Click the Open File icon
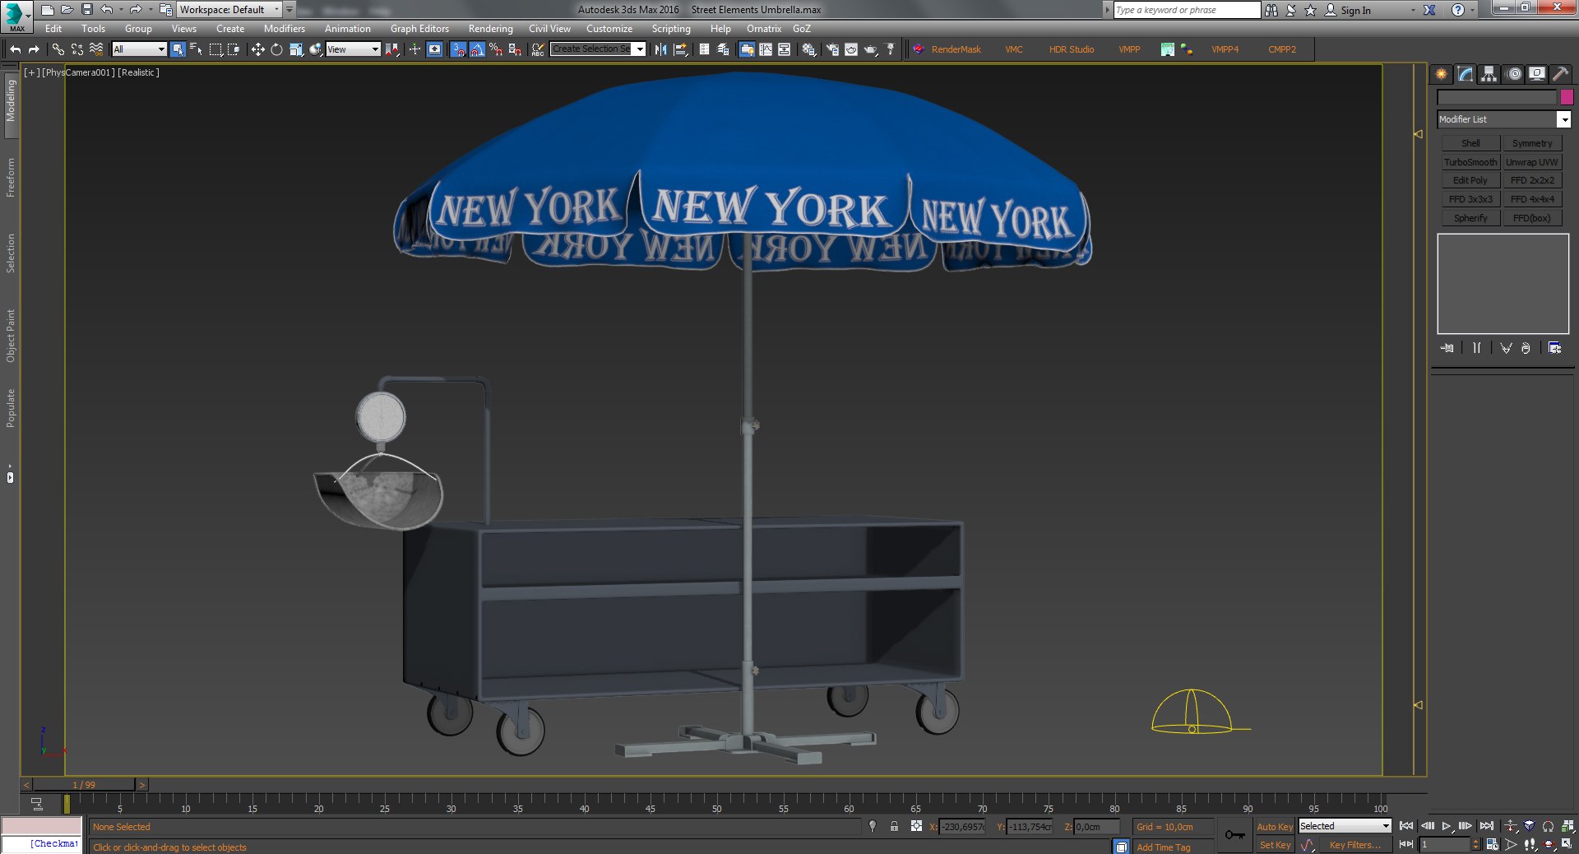This screenshot has width=1579, height=854. [67, 10]
